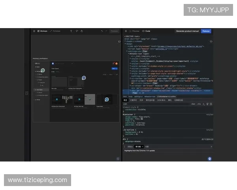The width and height of the screenshot is (237, 190).
Task: Click the blue chat bubble at bottom right
Action: click(209, 158)
